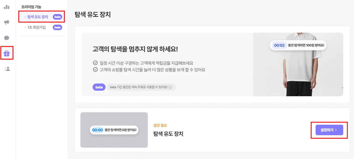This screenshot has width=354, height=159.
Task: Click the '고객의 탐색을 멈추지 않게 하세요!' headline
Action: pyautogui.click(x=135, y=49)
